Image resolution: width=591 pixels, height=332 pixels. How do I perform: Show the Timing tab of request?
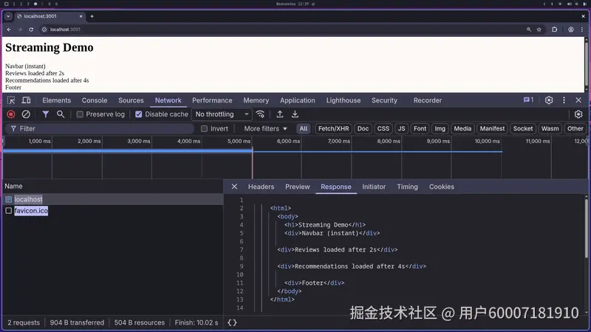tap(407, 187)
